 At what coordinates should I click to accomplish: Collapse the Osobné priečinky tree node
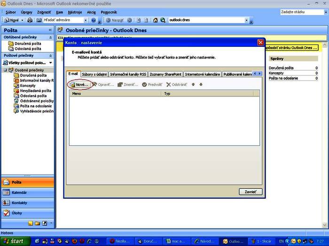pyautogui.click(x=5, y=70)
